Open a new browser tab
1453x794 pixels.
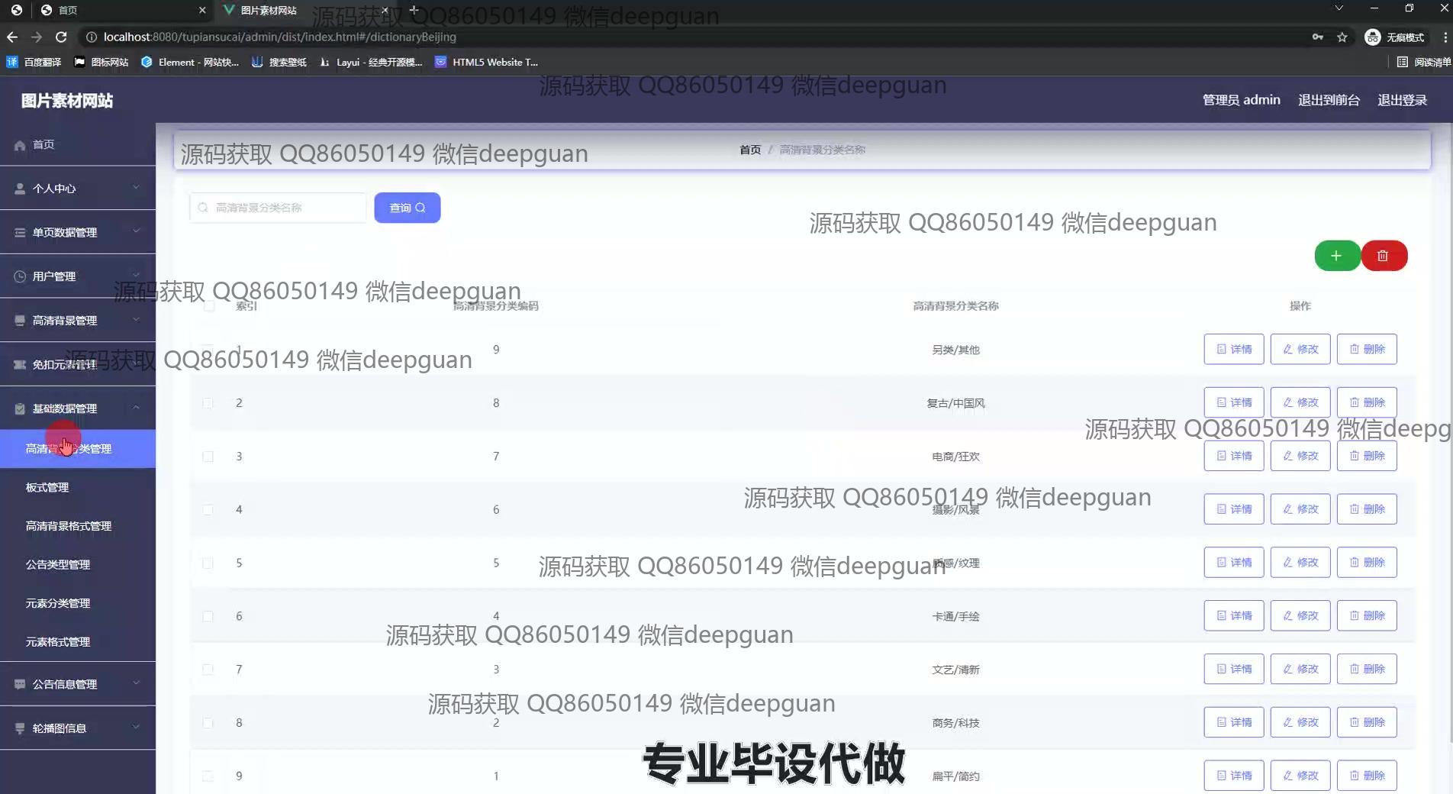[414, 10]
